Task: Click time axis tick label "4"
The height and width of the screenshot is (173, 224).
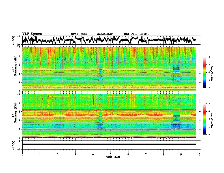Action: 93,154
